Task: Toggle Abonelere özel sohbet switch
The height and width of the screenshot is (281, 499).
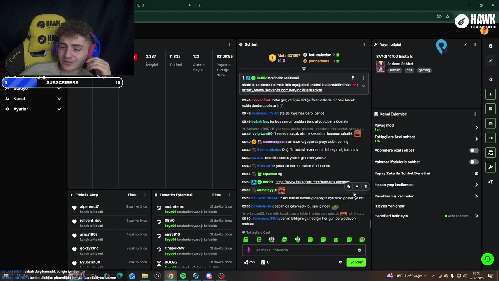Action: pos(474,150)
